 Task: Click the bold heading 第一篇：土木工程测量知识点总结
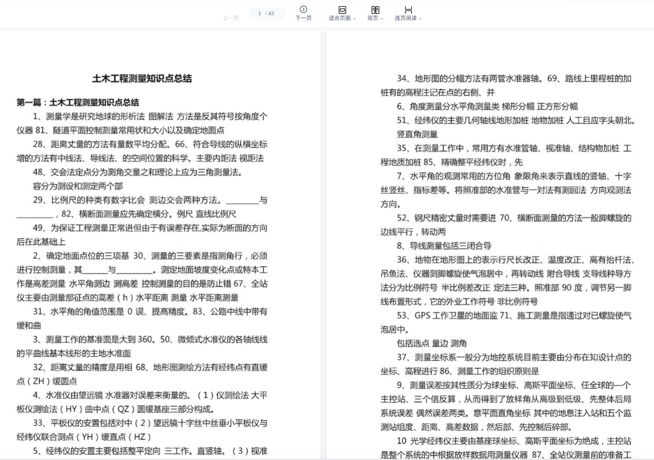[78, 103]
